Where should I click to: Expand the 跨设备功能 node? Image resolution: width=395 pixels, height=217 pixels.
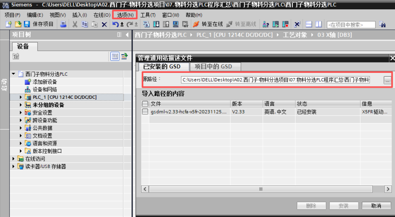pyautogui.click(x=21, y=120)
